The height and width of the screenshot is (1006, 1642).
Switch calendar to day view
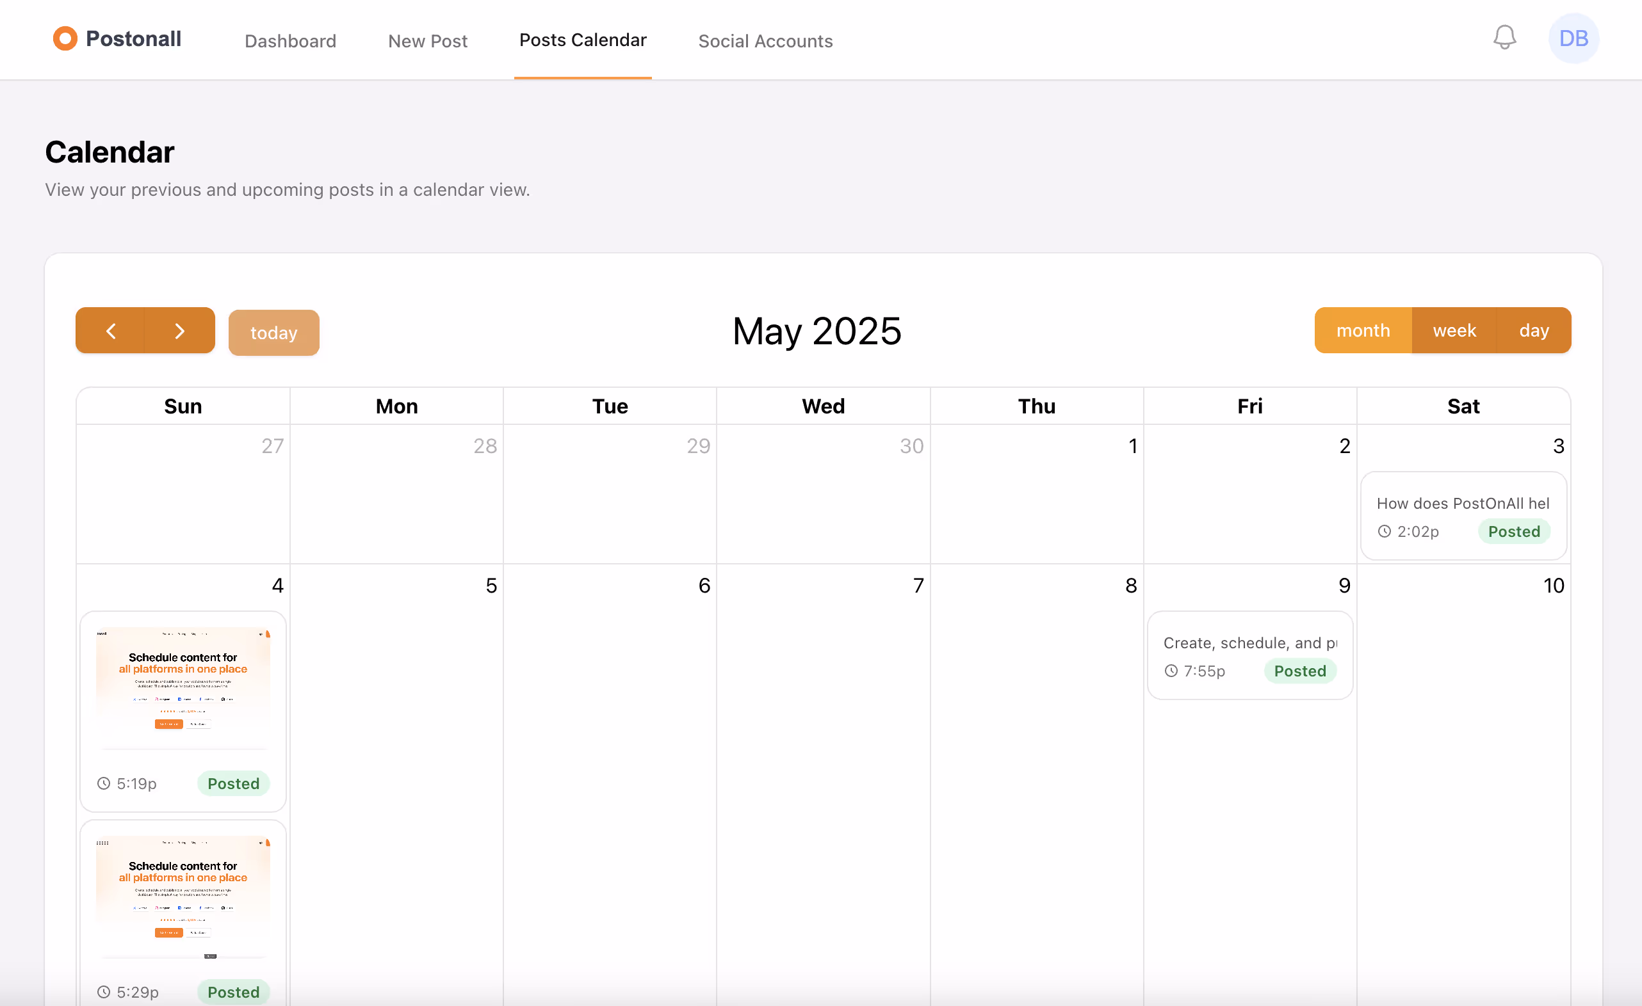1533,331
